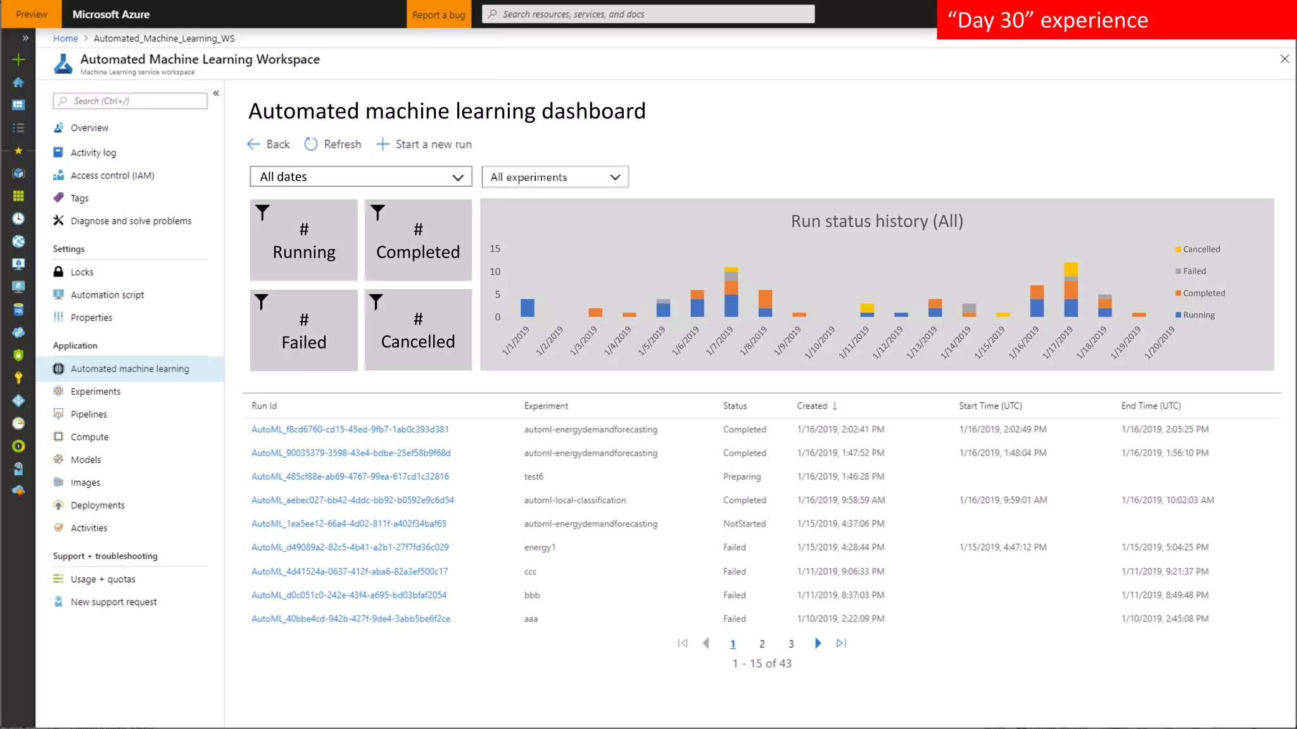Click the Locks padlock icon

point(58,272)
